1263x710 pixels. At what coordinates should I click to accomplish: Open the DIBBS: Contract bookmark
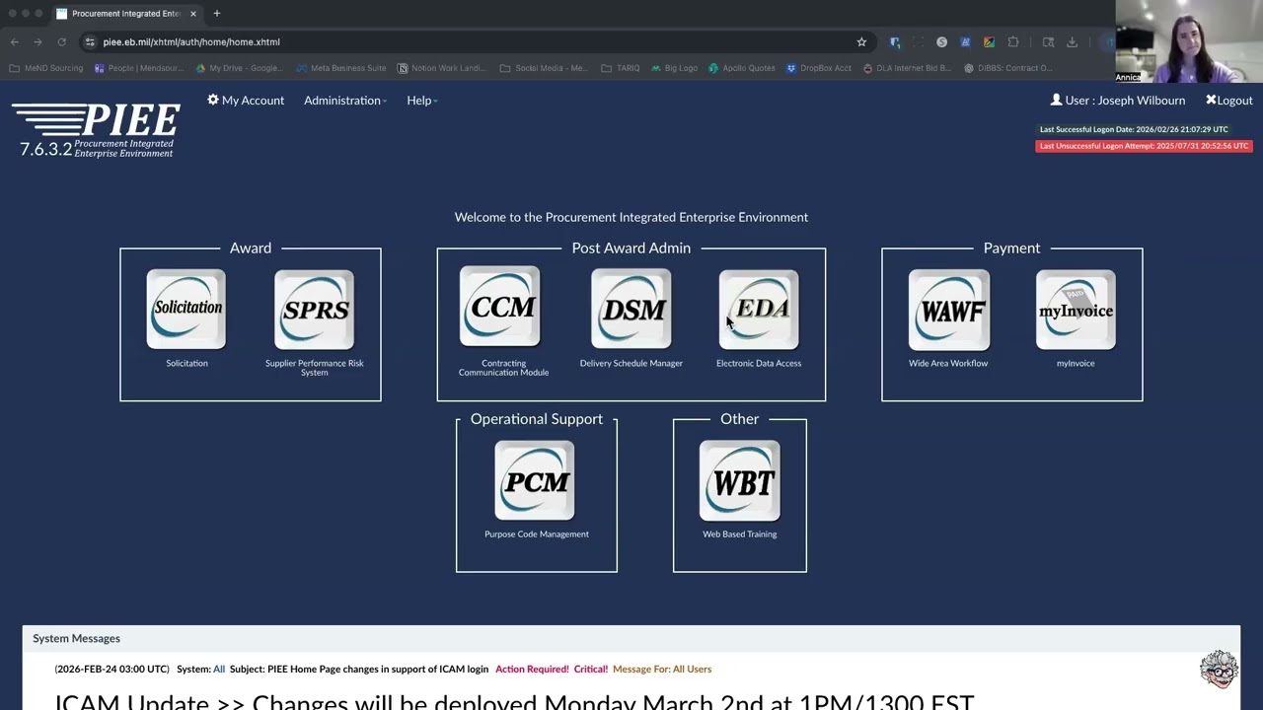click(1007, 68)
